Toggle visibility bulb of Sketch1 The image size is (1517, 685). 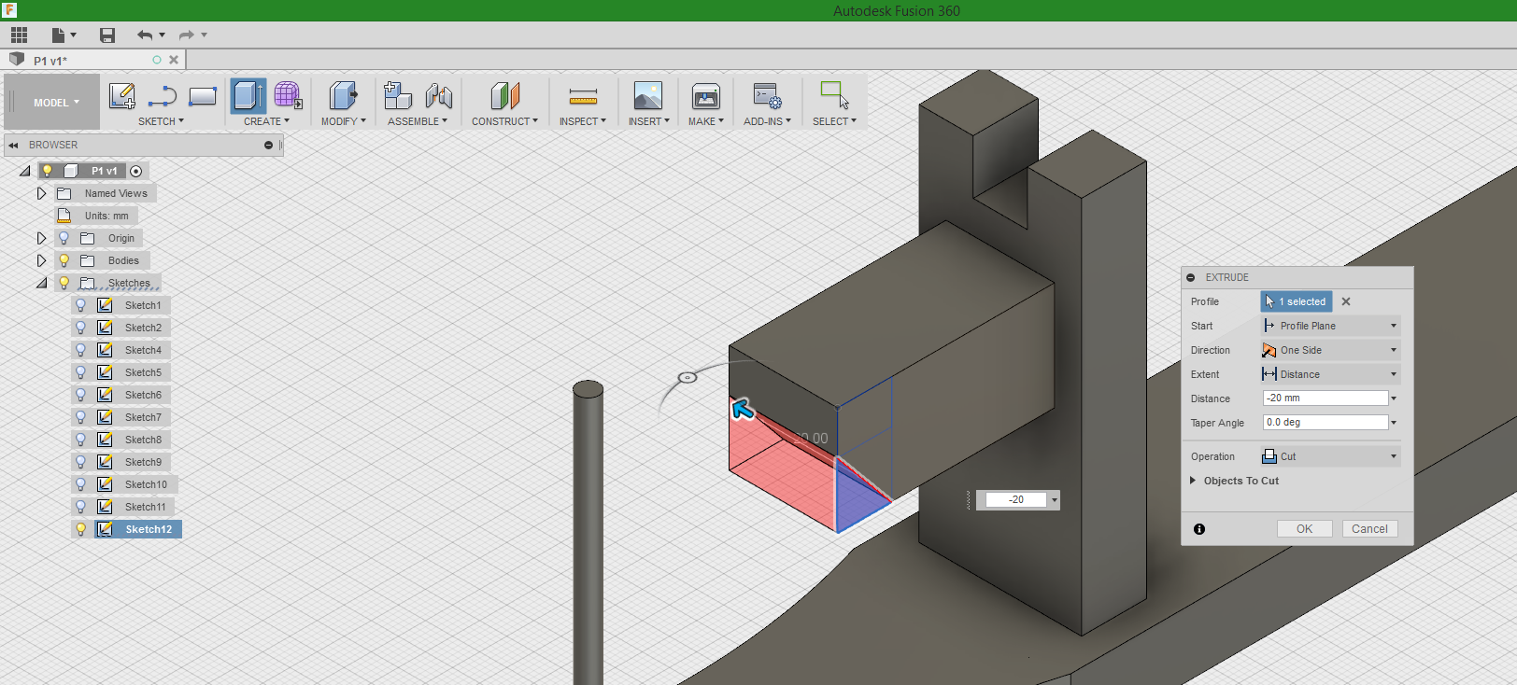pyautogui.click(x=81, y=305)
